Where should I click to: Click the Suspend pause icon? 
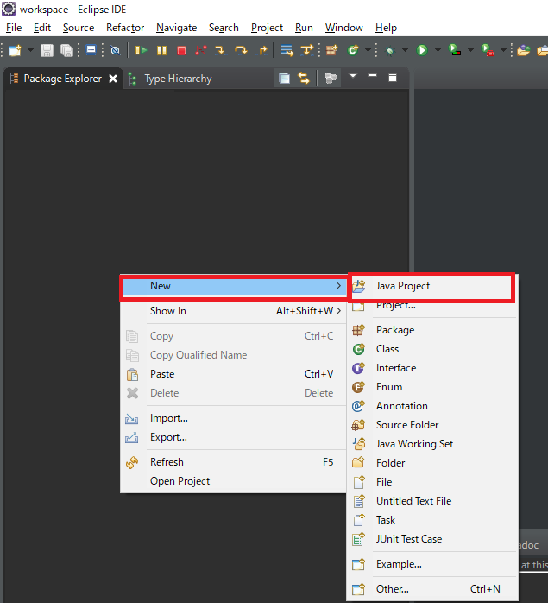tap(161, 50)
